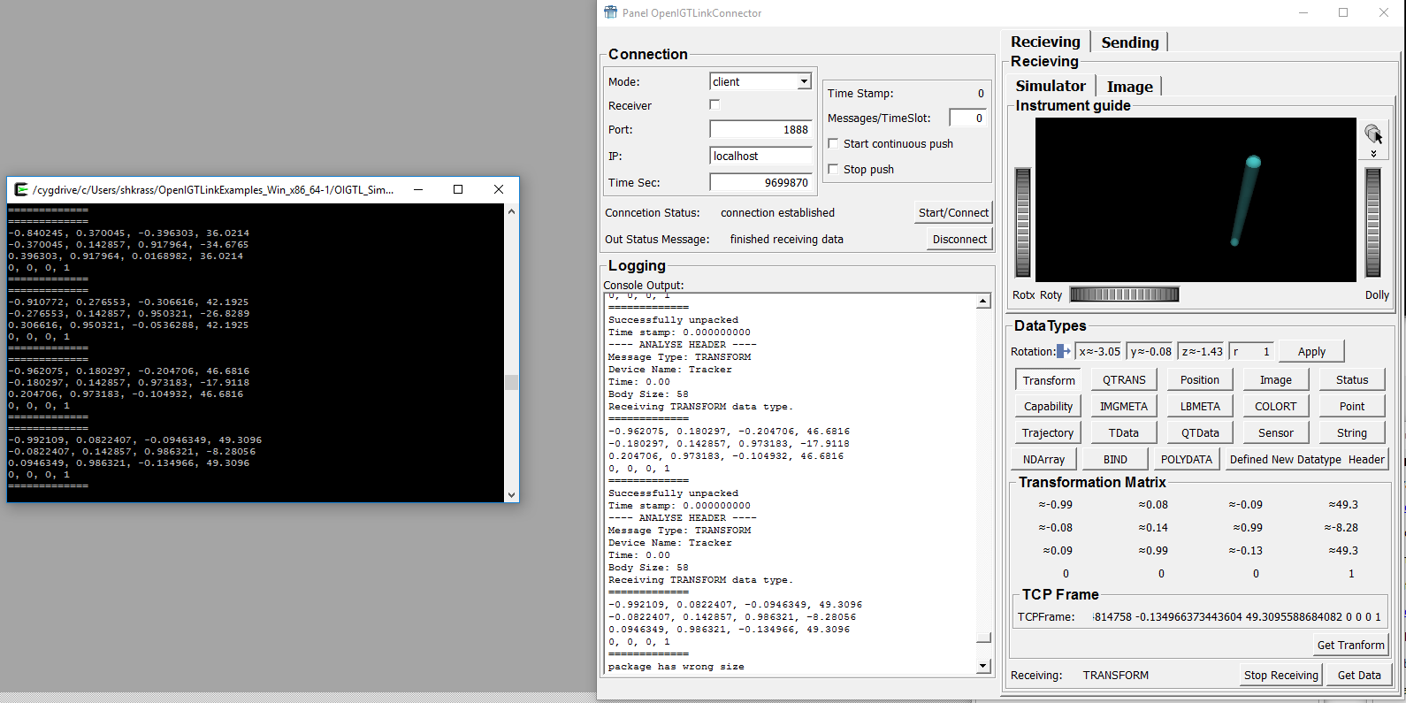
Task: Click the Cygwin terminal window title icon
Action: point(21,189)
